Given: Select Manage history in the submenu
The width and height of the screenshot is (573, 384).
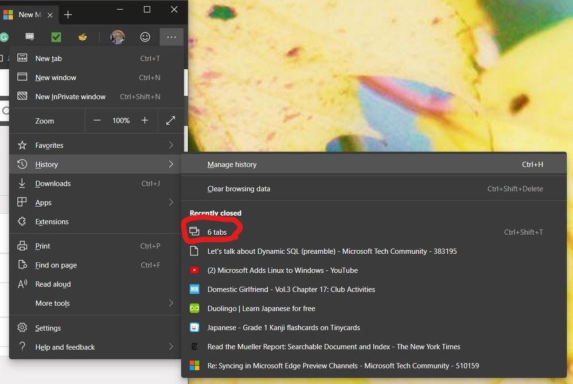Looking at the screenshot, I should pyautogui.click(x=374, y=165).
